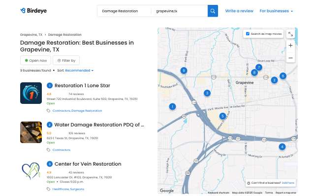Click Keyboard shortcuts on the map footer

(x=219, y=193)
